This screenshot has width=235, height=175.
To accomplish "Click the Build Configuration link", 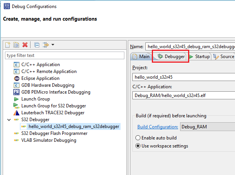I will [157, 126].
